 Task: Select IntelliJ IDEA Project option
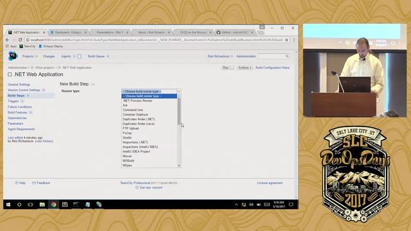(x=150, y=151)
